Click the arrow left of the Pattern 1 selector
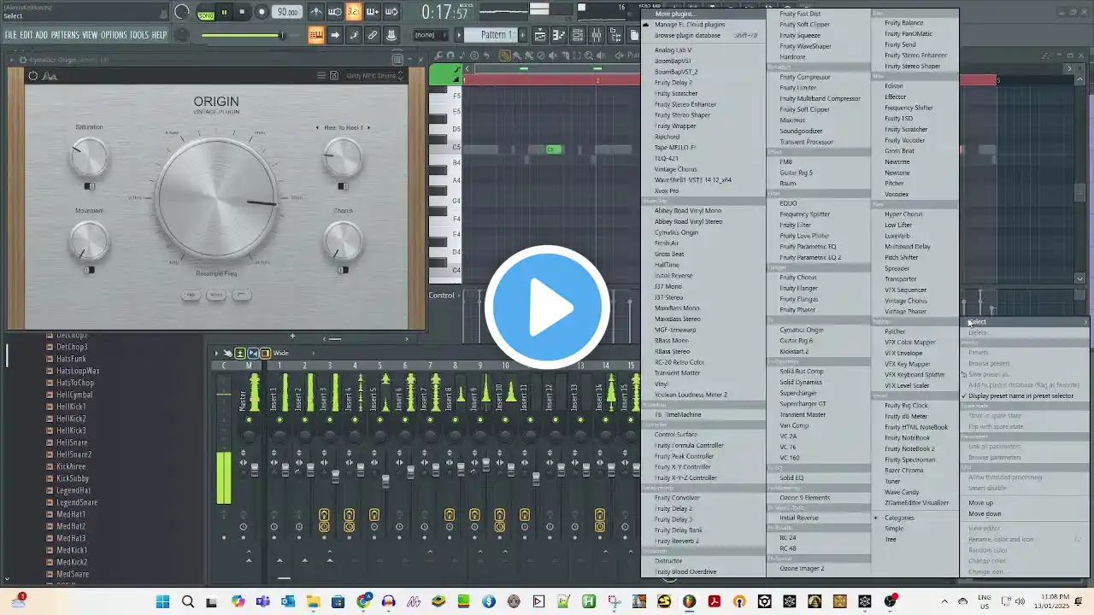 (458, 35)
